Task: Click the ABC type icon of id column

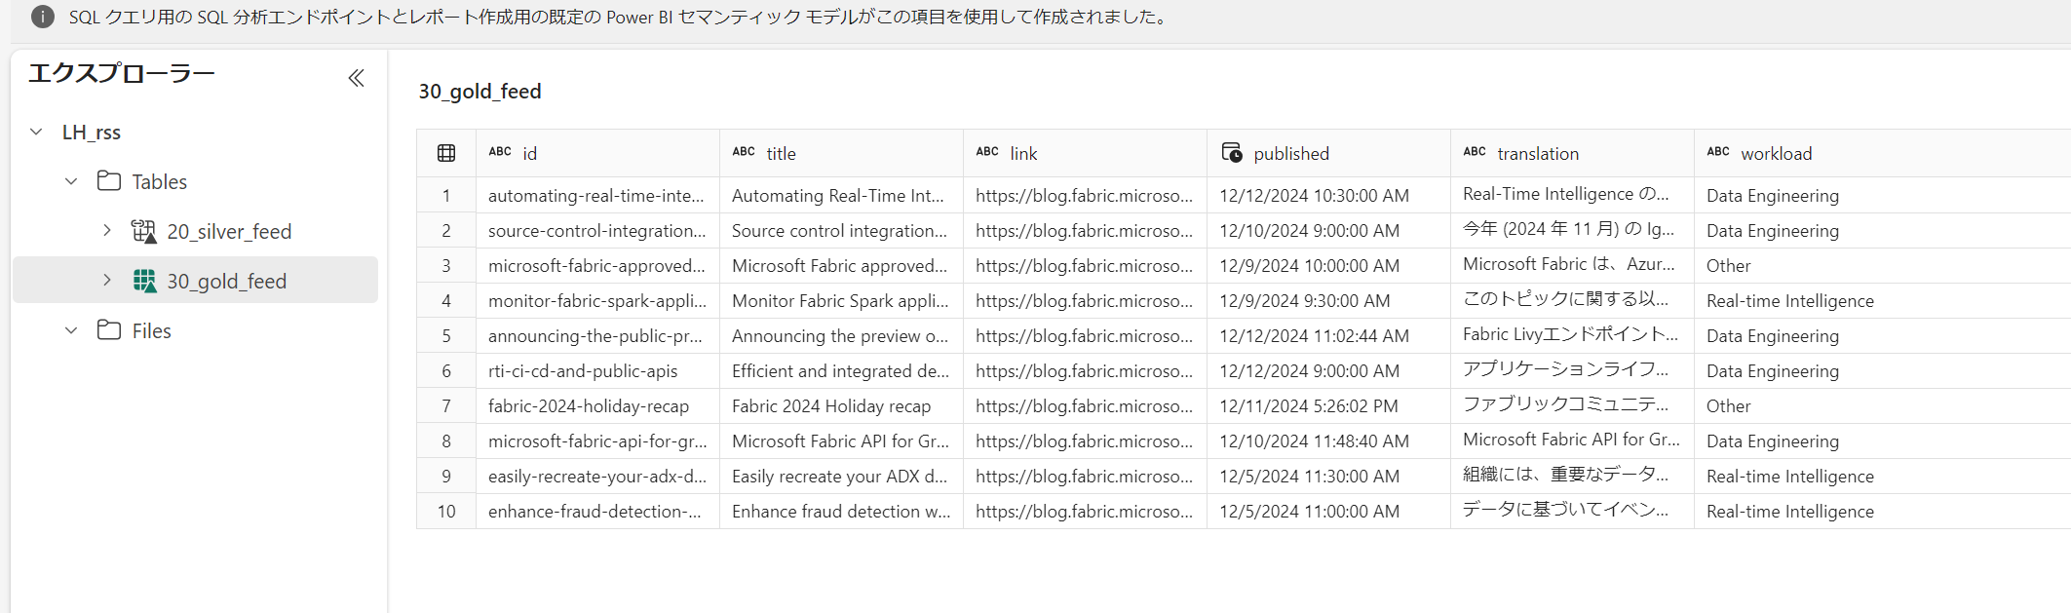Action: pos(500,152)
